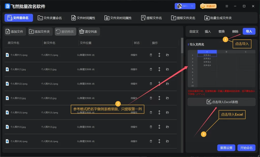The height and width of the screenshot is (157, 260).
Task: Click the 飞然批量改名软件 app logo
Action: 7,6
